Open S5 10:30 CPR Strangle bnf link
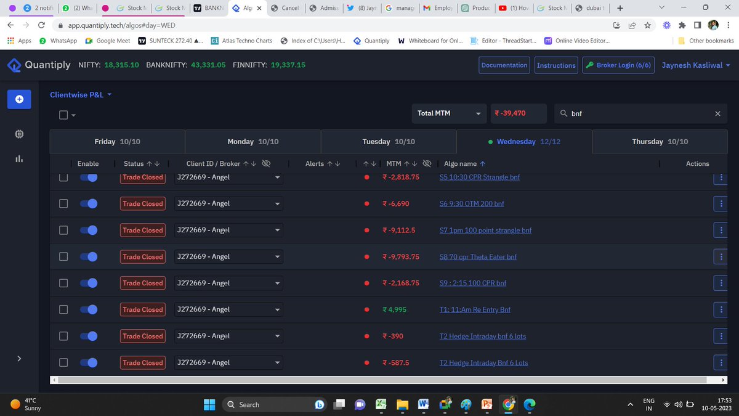Image resolution: width=739 pixels, height=416 pixels. point(480,177)
